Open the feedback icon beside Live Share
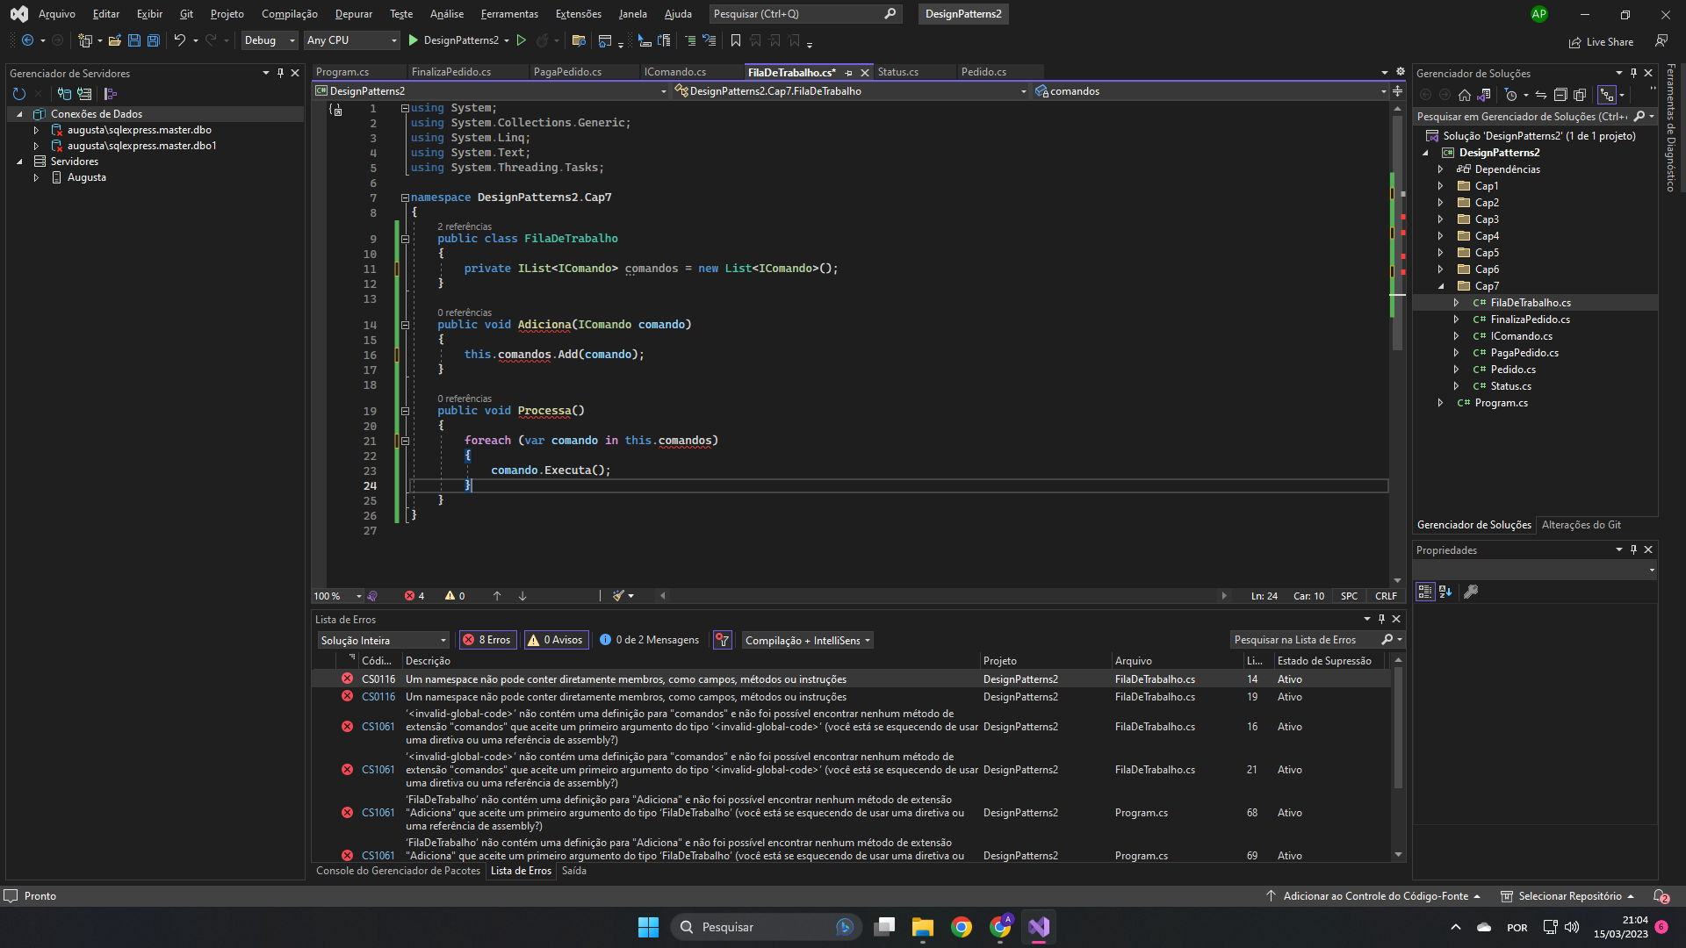Screen dimensions: 1686x948 1661,40
